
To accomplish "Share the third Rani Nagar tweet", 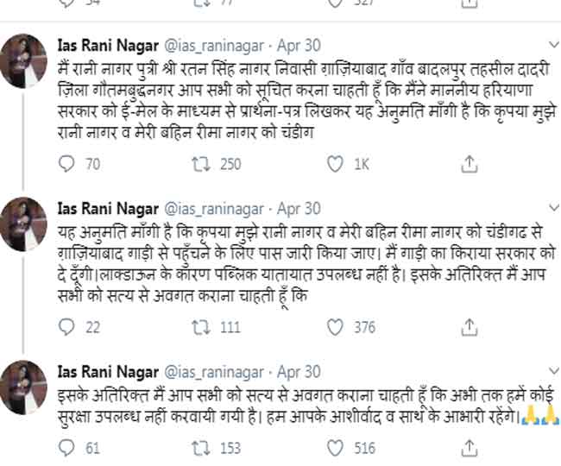I will pyautogui.click(x=470, y=448).
